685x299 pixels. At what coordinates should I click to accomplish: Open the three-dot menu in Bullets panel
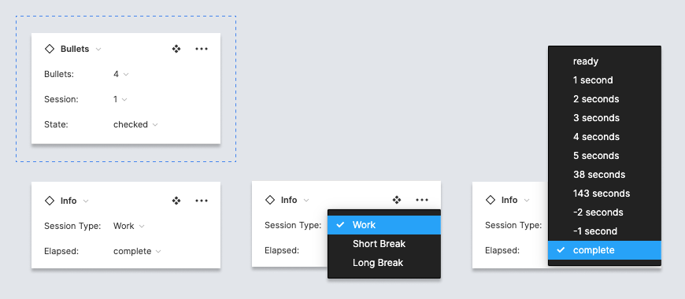(202, 49)
